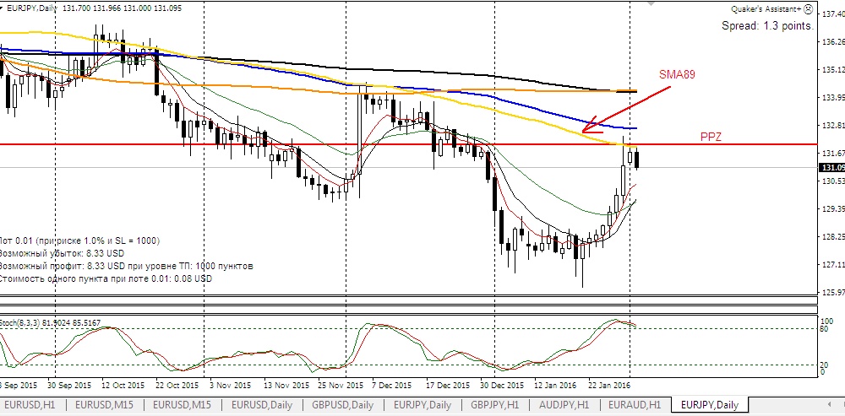Click the 'Лот 0.01' risk text line
This screenshot has height=416, width=845.
pyautogui.click(x=79, y=240)
